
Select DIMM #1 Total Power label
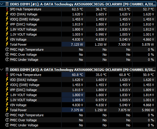pyautogui.click(x=18, y=44)
